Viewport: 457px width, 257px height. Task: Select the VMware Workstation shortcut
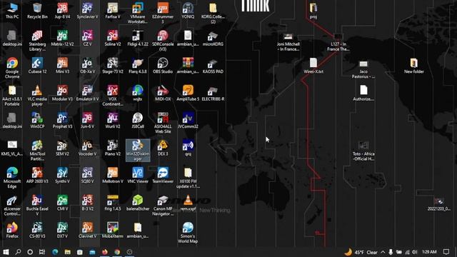138,13
